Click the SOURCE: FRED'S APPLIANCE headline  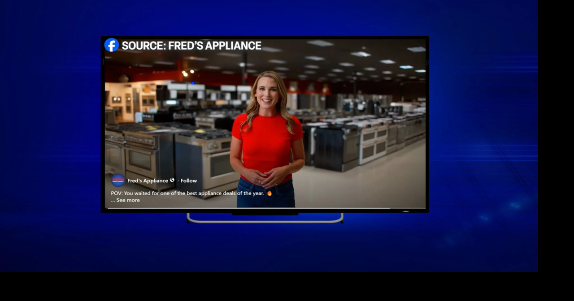coord(191,46)
